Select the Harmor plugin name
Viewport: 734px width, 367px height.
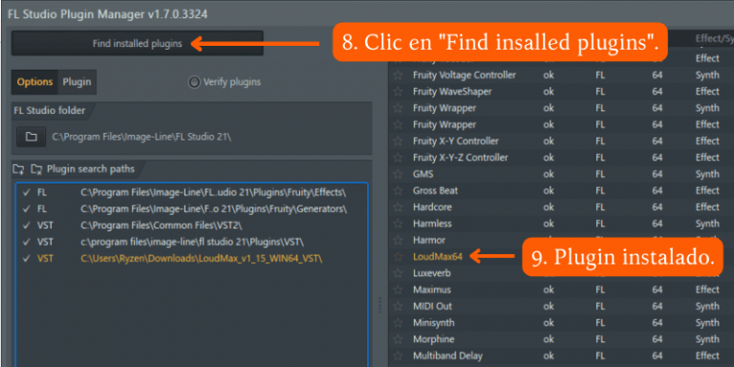tap(429, 240)
